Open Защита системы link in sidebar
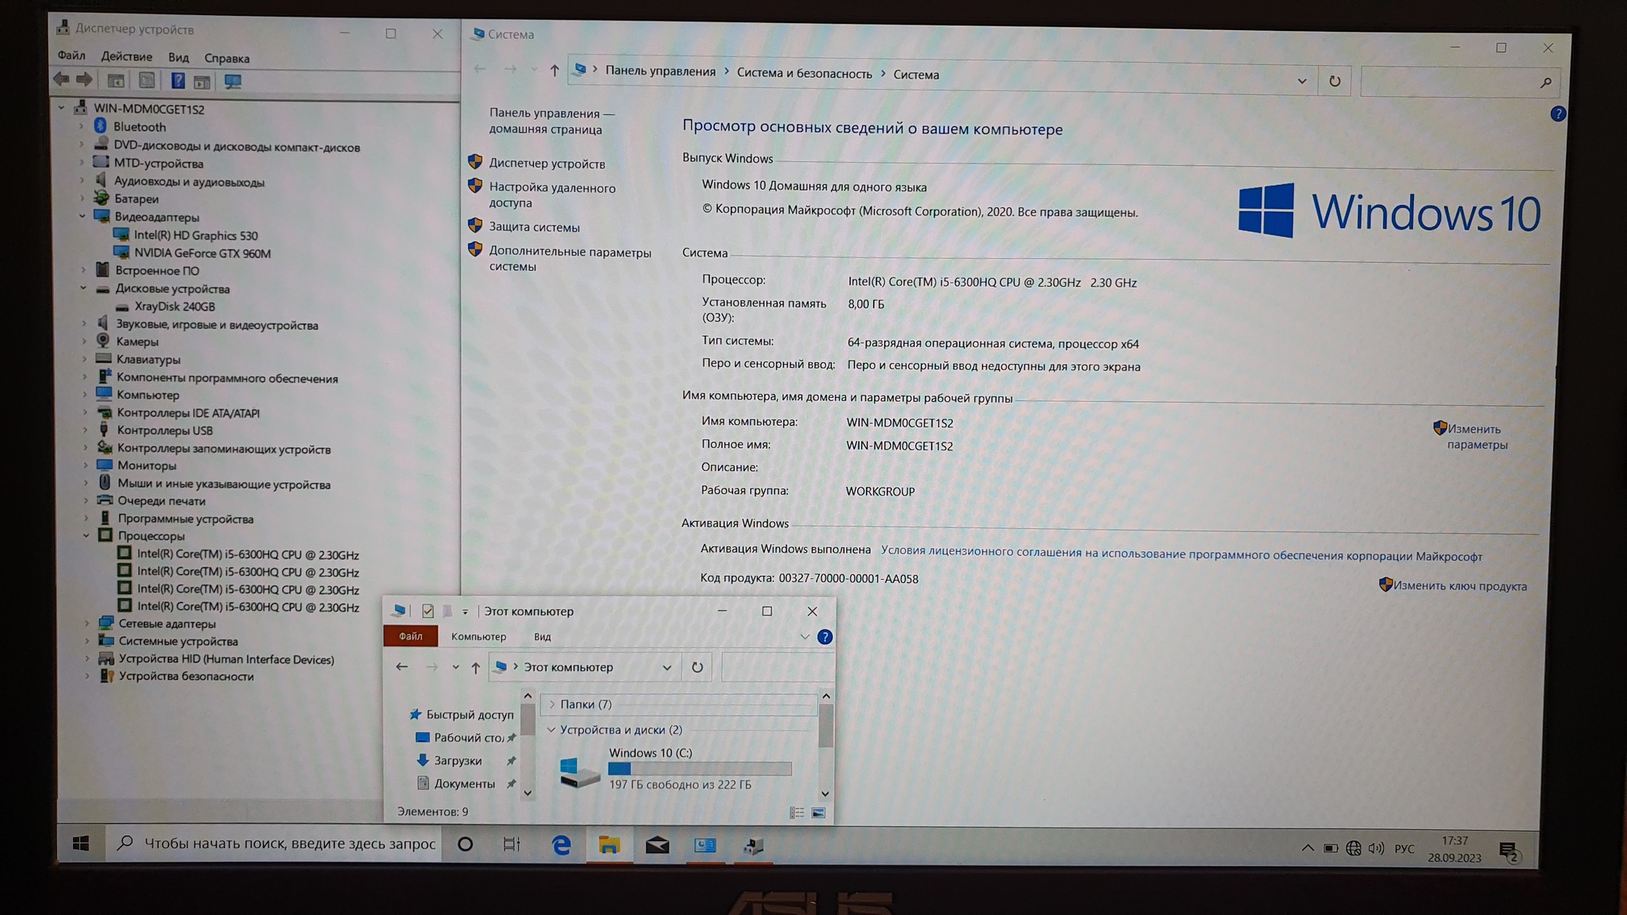The height and width of the screenshot is (915, 1627). [x=534, y=227]
